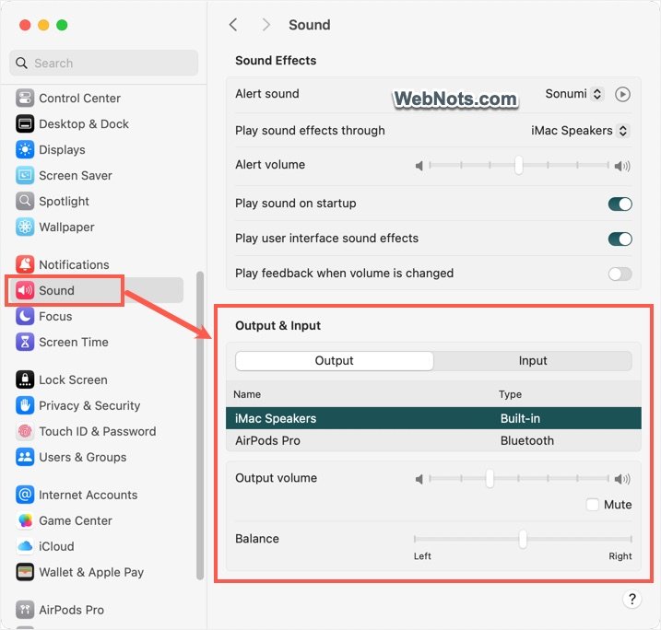The height and width of the screenshot is (630, 661).
Task: Click the Search field in sidebar
Action: (104, 64)
